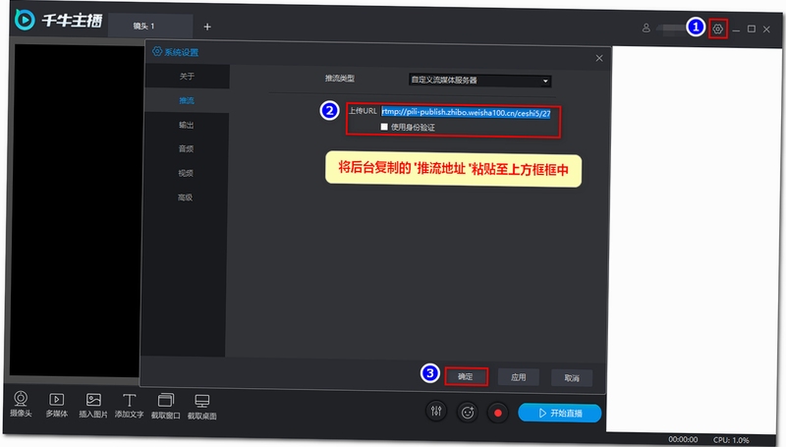Add a 多媒体 media source
This screenshot has height=447, width=786.
pos(56,405)
